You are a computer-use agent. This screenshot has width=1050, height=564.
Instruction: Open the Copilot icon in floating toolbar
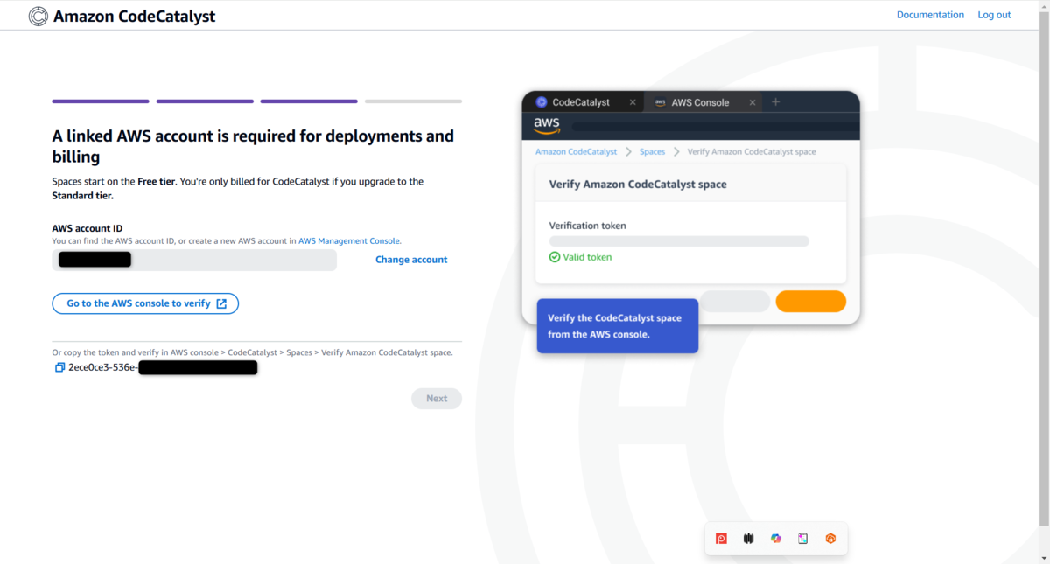tap(776, 539)
